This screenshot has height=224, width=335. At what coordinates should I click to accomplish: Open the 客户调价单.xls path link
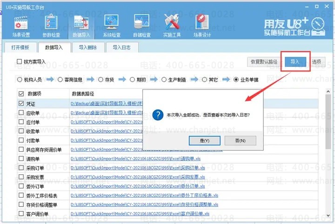[140, 214]
